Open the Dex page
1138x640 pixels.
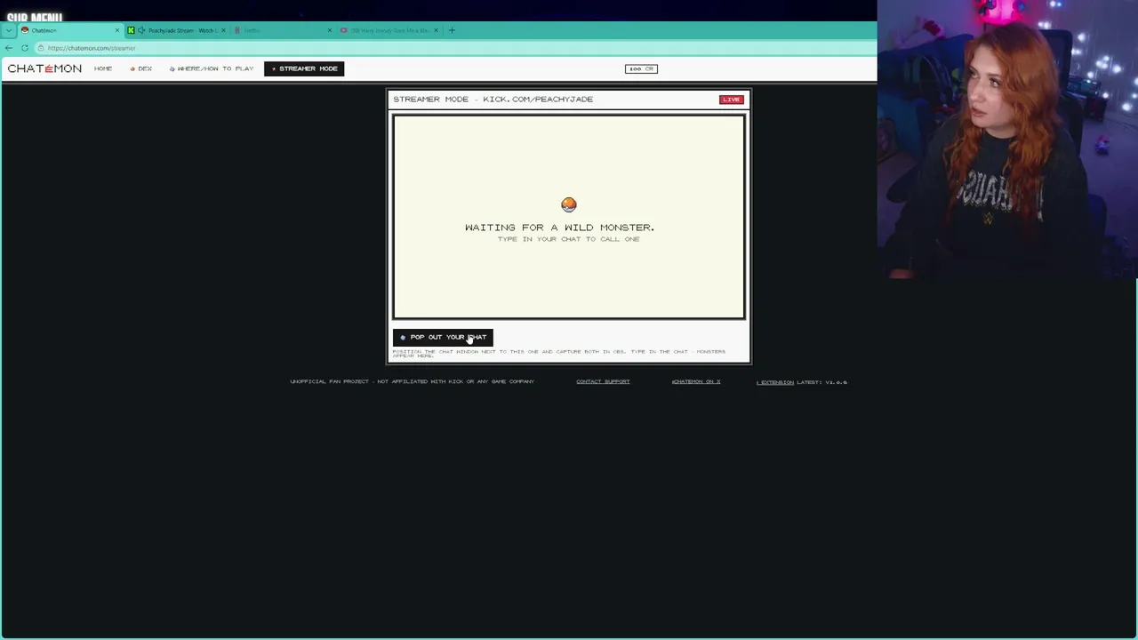tap(141, 68)
